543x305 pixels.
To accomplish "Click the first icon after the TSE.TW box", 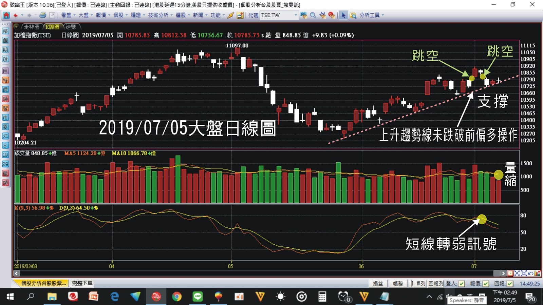I will click(x=303, y=15).
